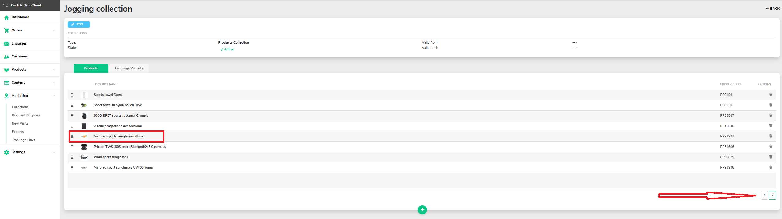Viewport: 782px width, 219px height.
Task: Click the PRODUCT CODE column header
Action: pos(731,84)
